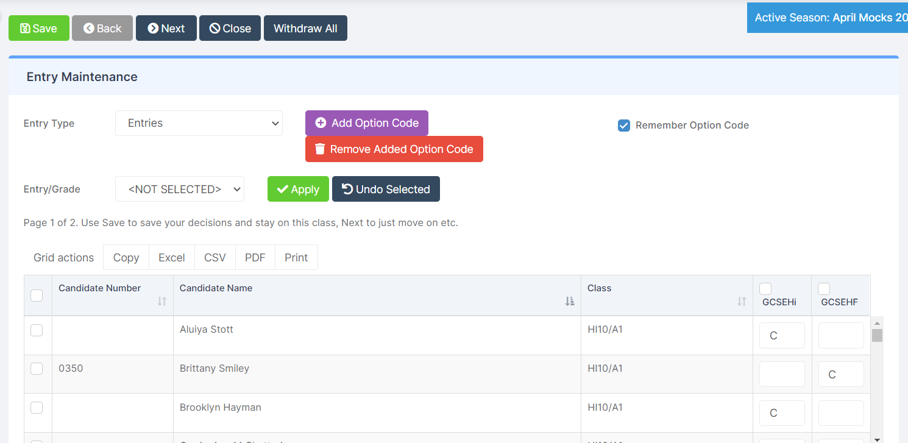
Task: Click Add Option Code plus button
Action: click(x=366, y=123)
